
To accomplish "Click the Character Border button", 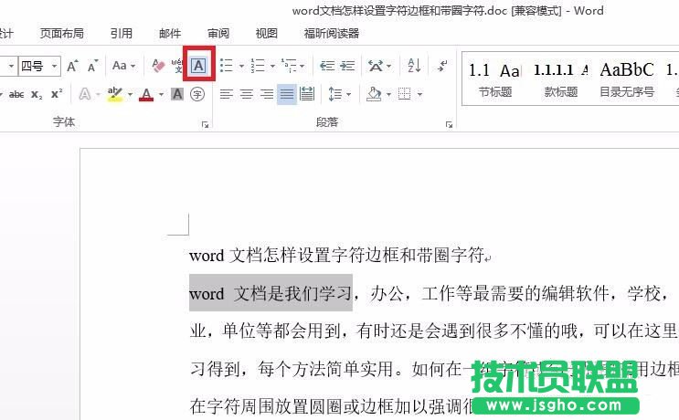I will tap(198, 66).
